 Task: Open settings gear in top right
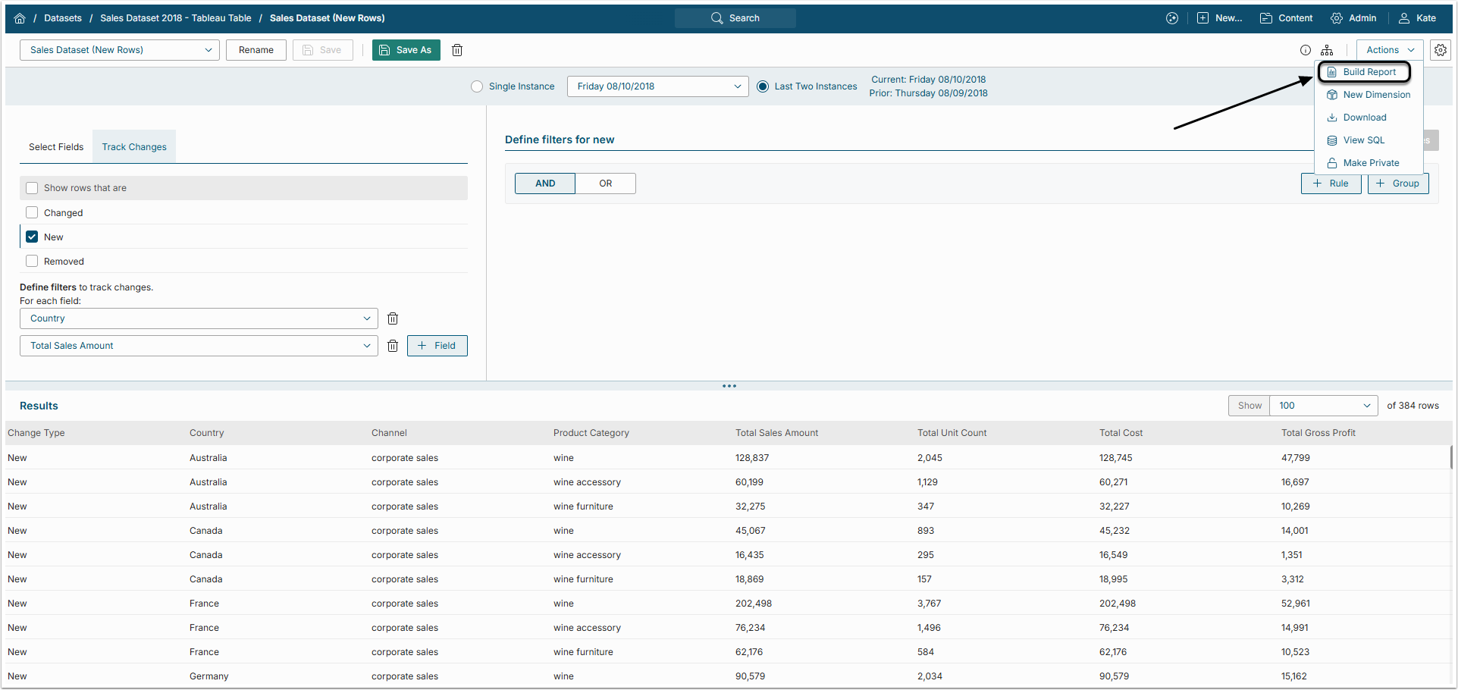coord(1441,50)
